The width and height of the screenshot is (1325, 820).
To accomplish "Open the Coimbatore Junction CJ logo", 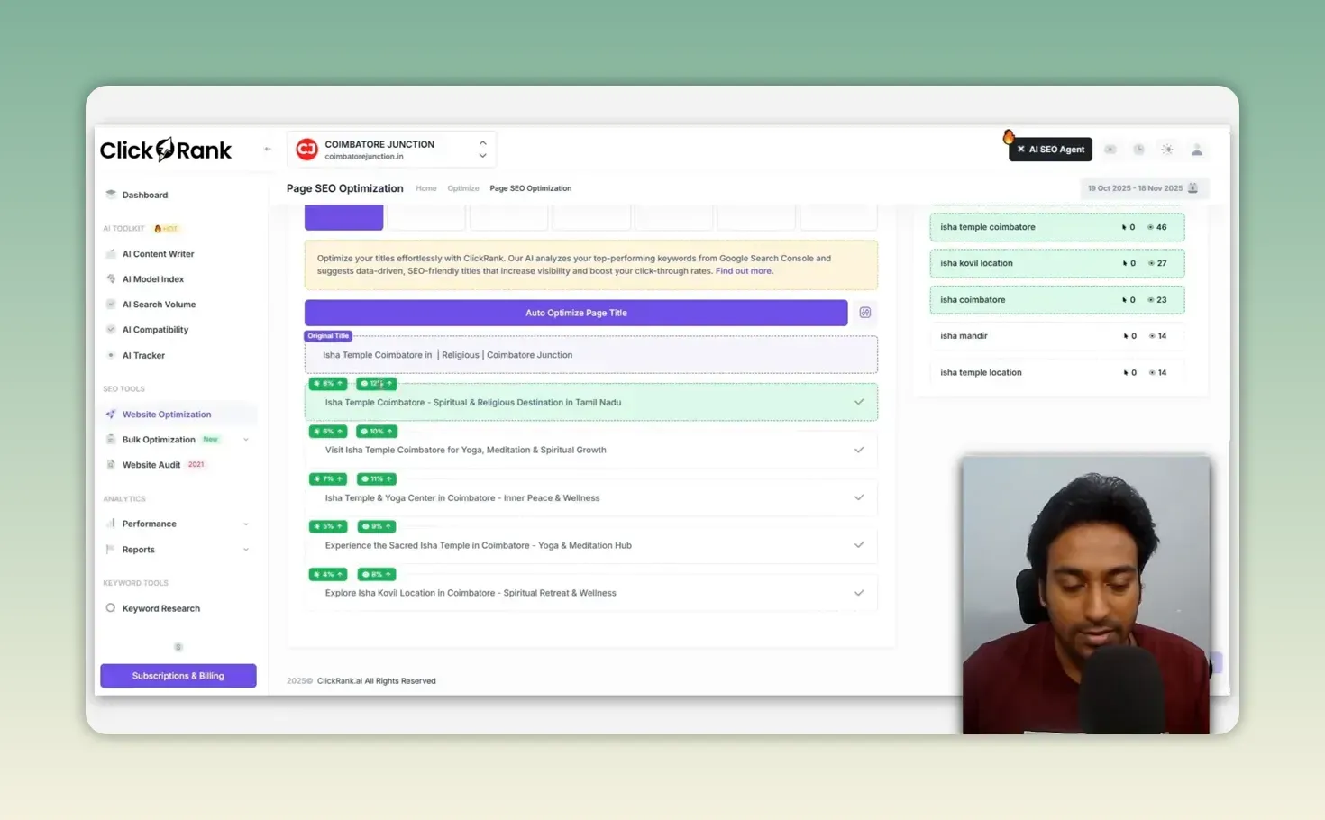I will [x=307, y=150].
